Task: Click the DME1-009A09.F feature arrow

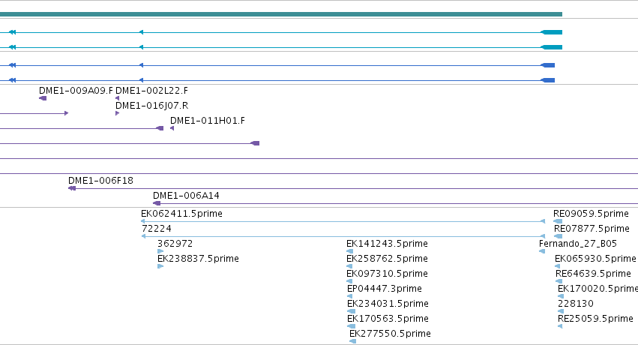Action: pyautogui.click(x=43, y=98)
